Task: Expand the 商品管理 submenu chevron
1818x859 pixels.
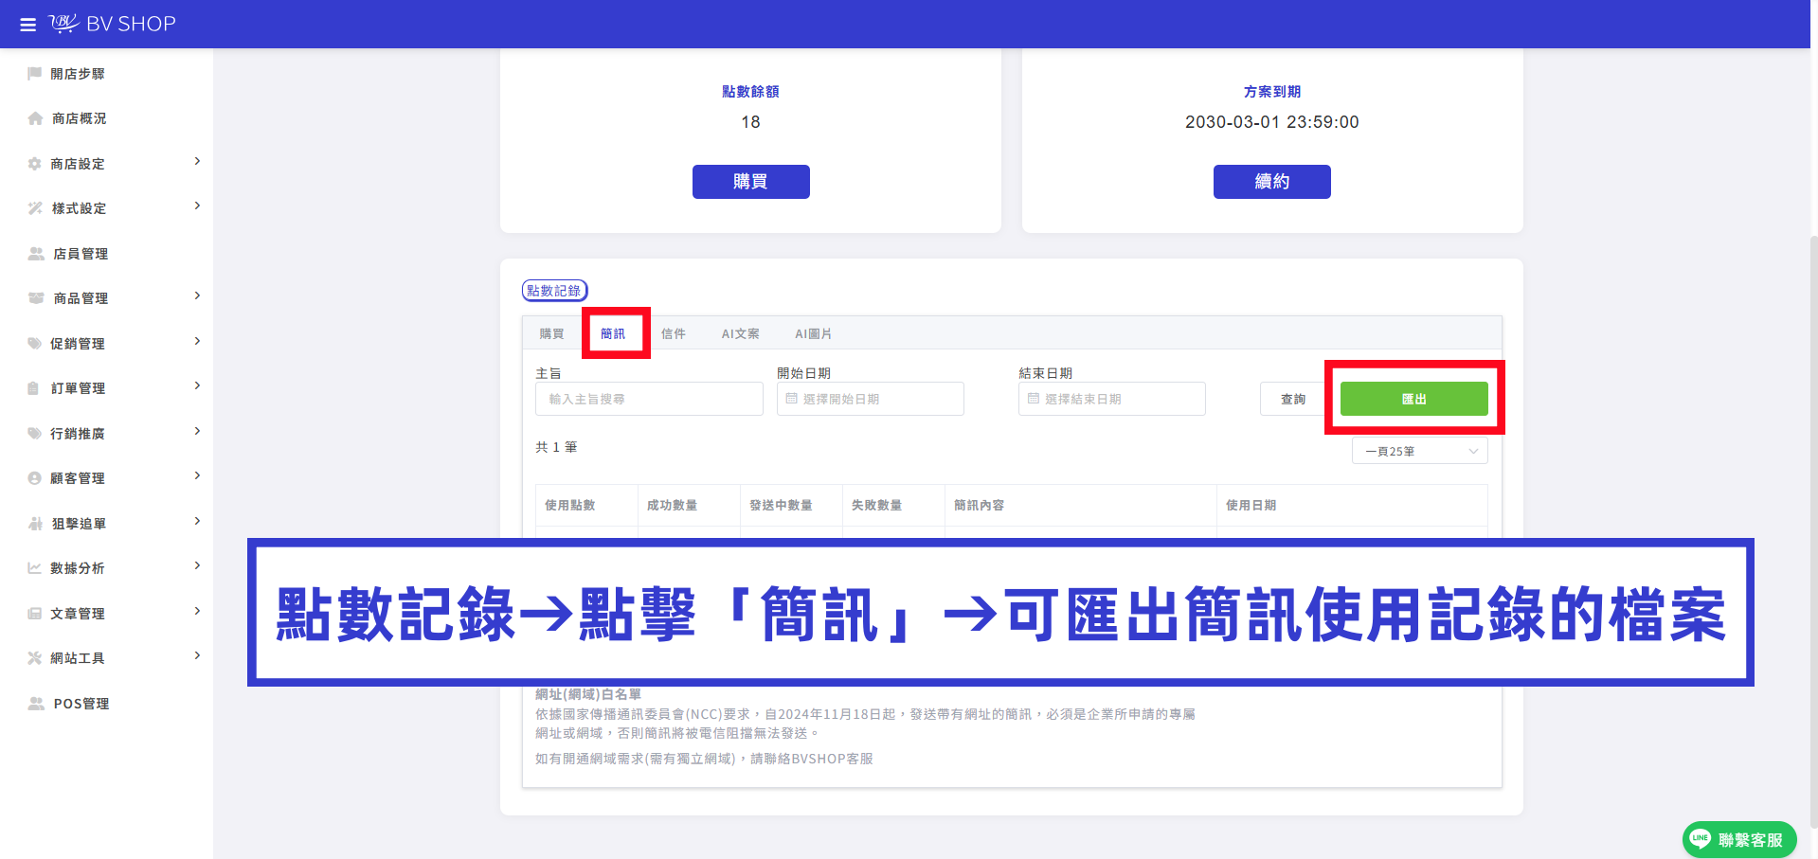Action: 197,296
